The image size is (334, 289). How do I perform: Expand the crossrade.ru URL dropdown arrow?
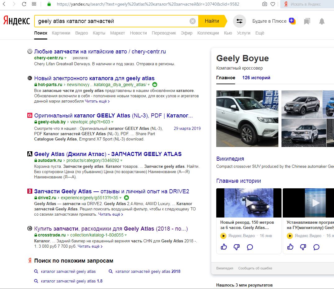126,235
